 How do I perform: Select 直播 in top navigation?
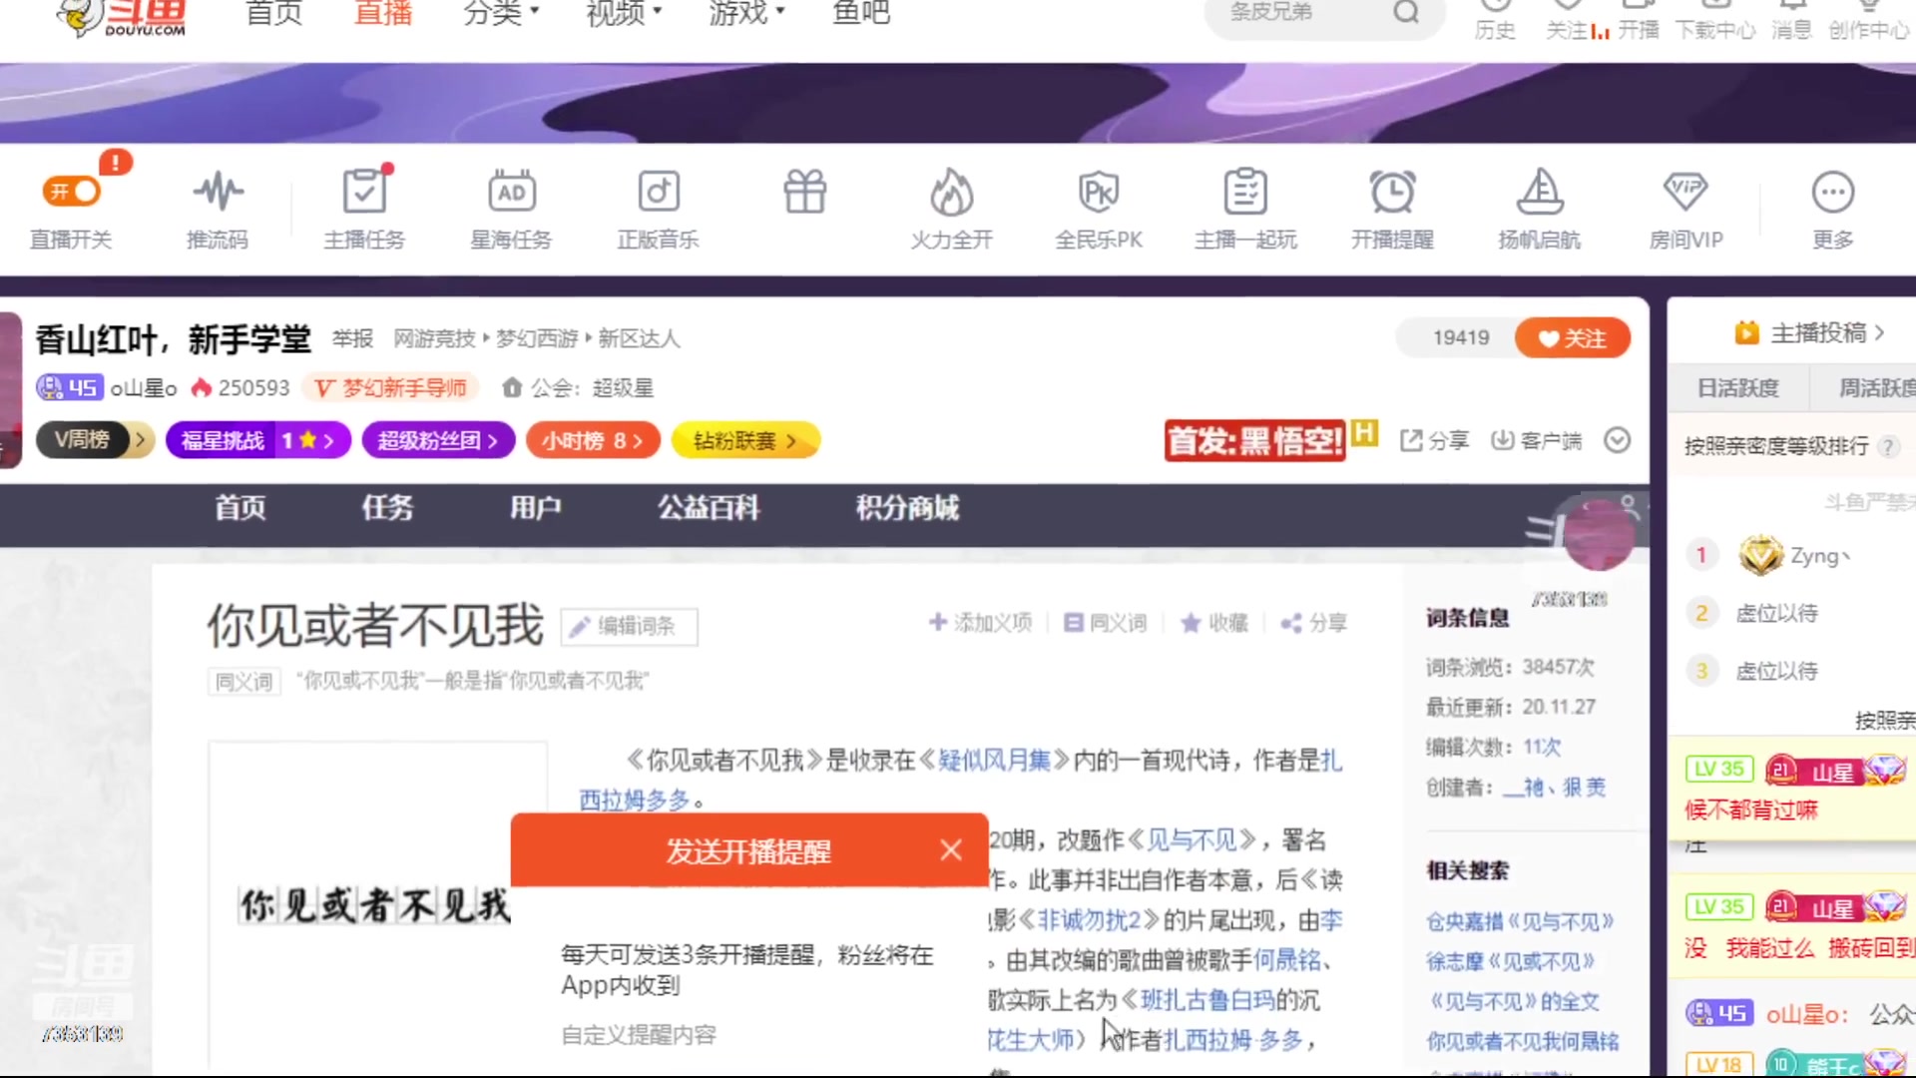[x=383, y=12]
